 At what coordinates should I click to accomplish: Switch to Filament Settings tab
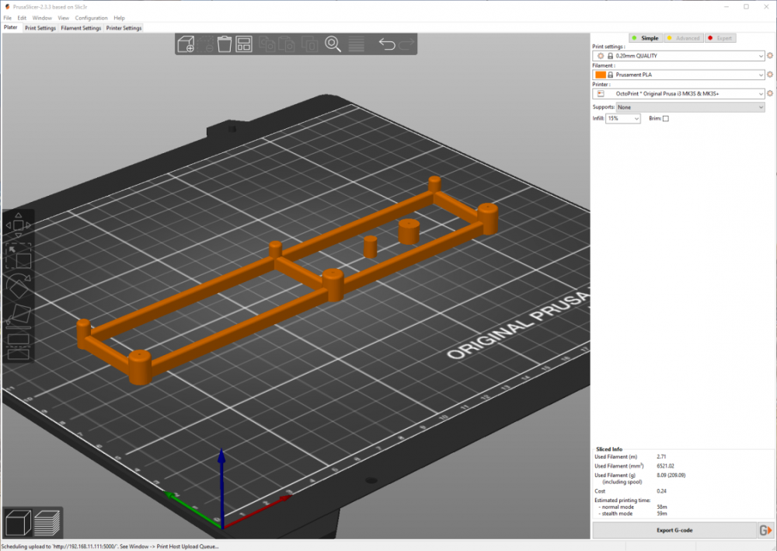point(81,28)
